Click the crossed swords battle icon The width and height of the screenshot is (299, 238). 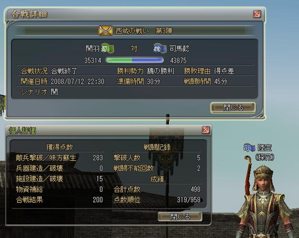(x=105, y=31)
